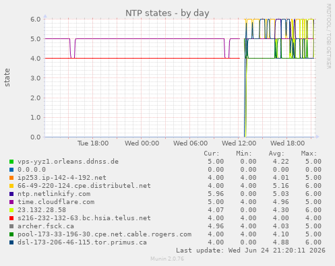This screenshot has width=335, height=266.
Task: Click the legend label 66-49-220-124.cpe.distributel.net
Action: pyautogui.click(x=84, y=186)
